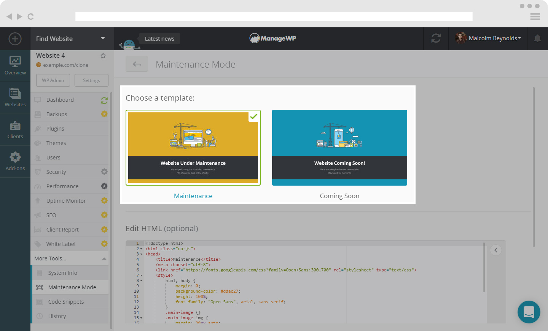Click the WP Admin button
Viewport: 548px width, 331px height.
point(53,80)
